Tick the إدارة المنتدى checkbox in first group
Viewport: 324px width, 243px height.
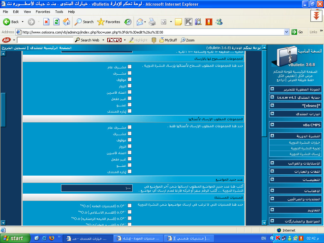point(129,111)
